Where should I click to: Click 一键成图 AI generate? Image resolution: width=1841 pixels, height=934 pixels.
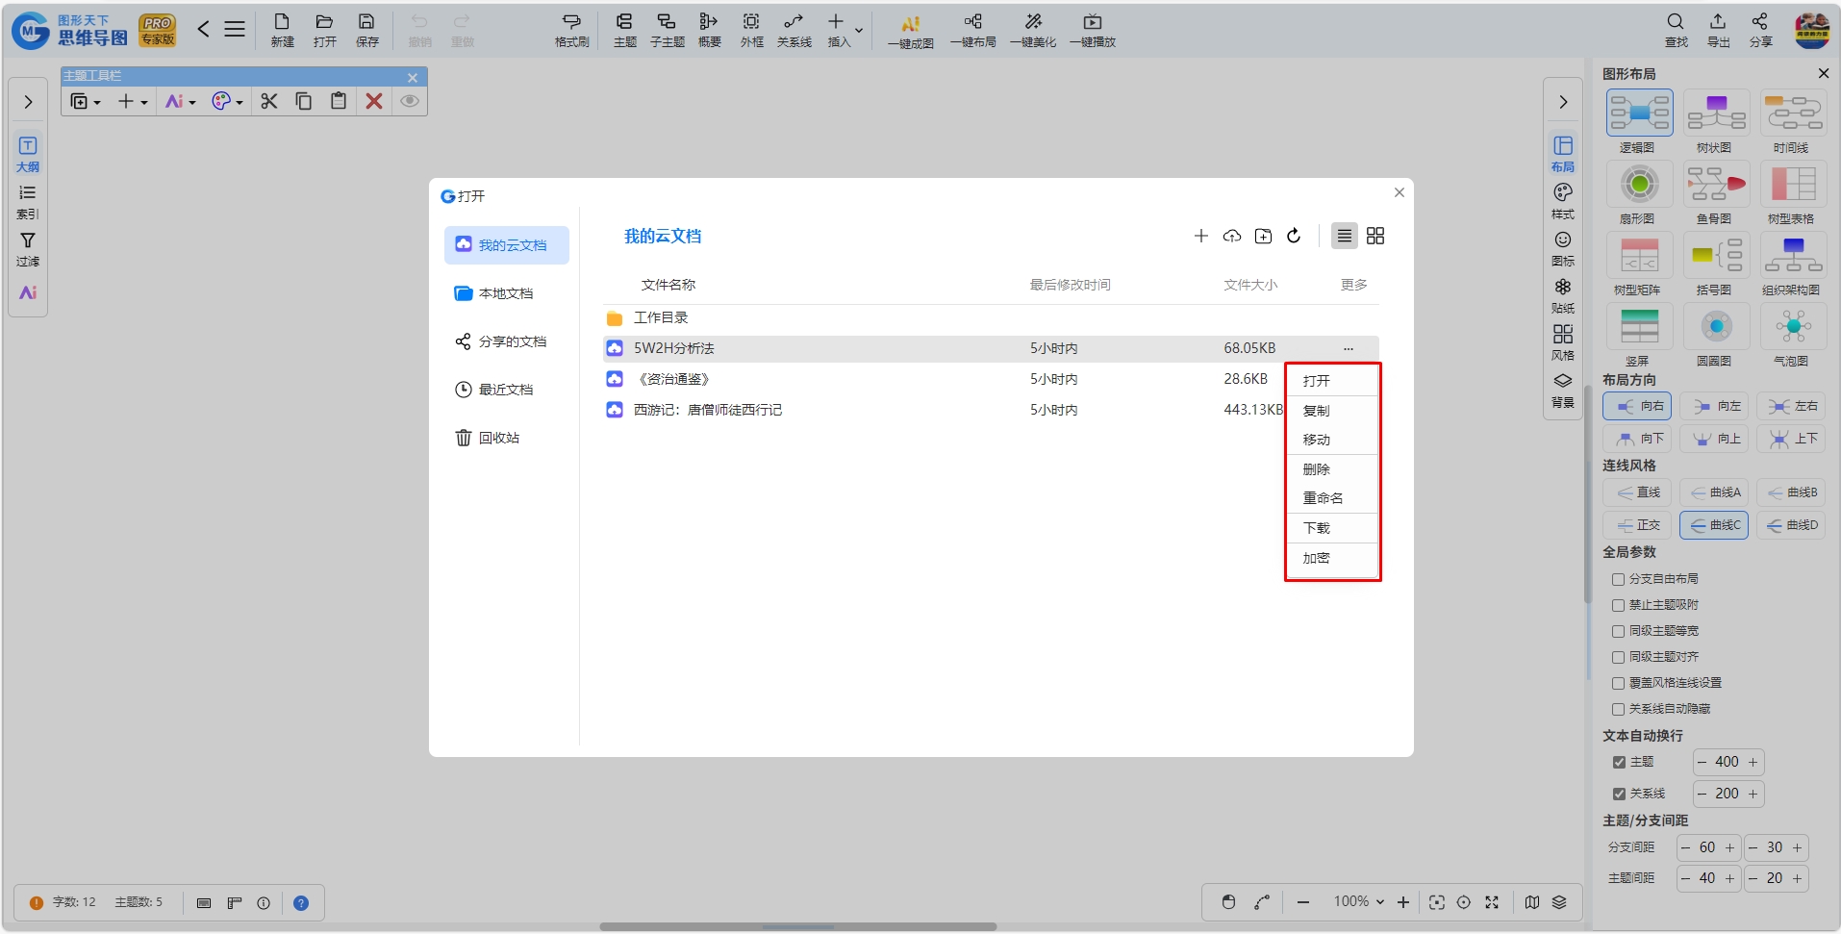tap(910, 31)
